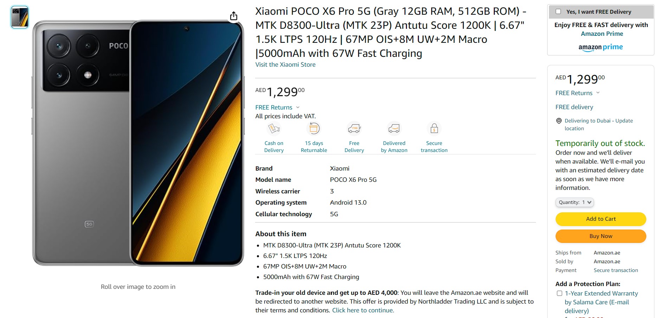Image resolution: width=660 pixels, height=318 pixels.
Task: Click the Amazon Prime logo
Action: coord(601,47)
